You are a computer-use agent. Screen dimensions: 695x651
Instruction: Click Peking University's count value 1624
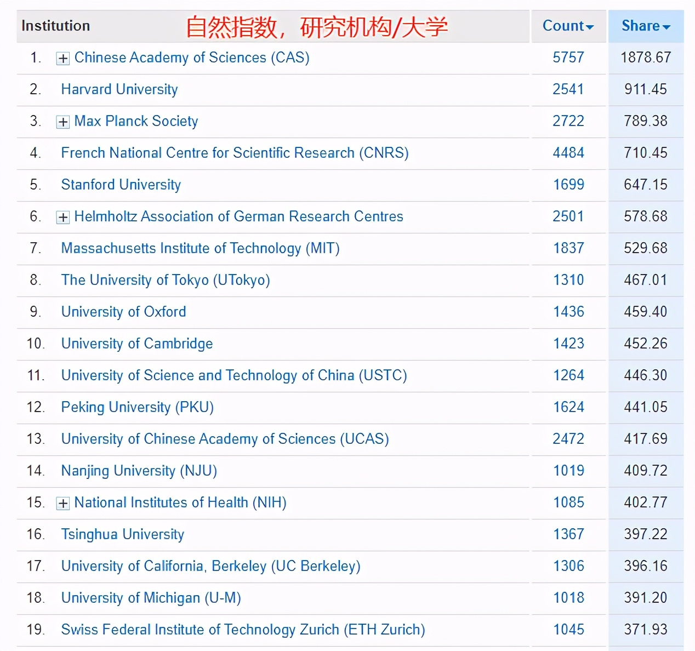tap(568, 407)
